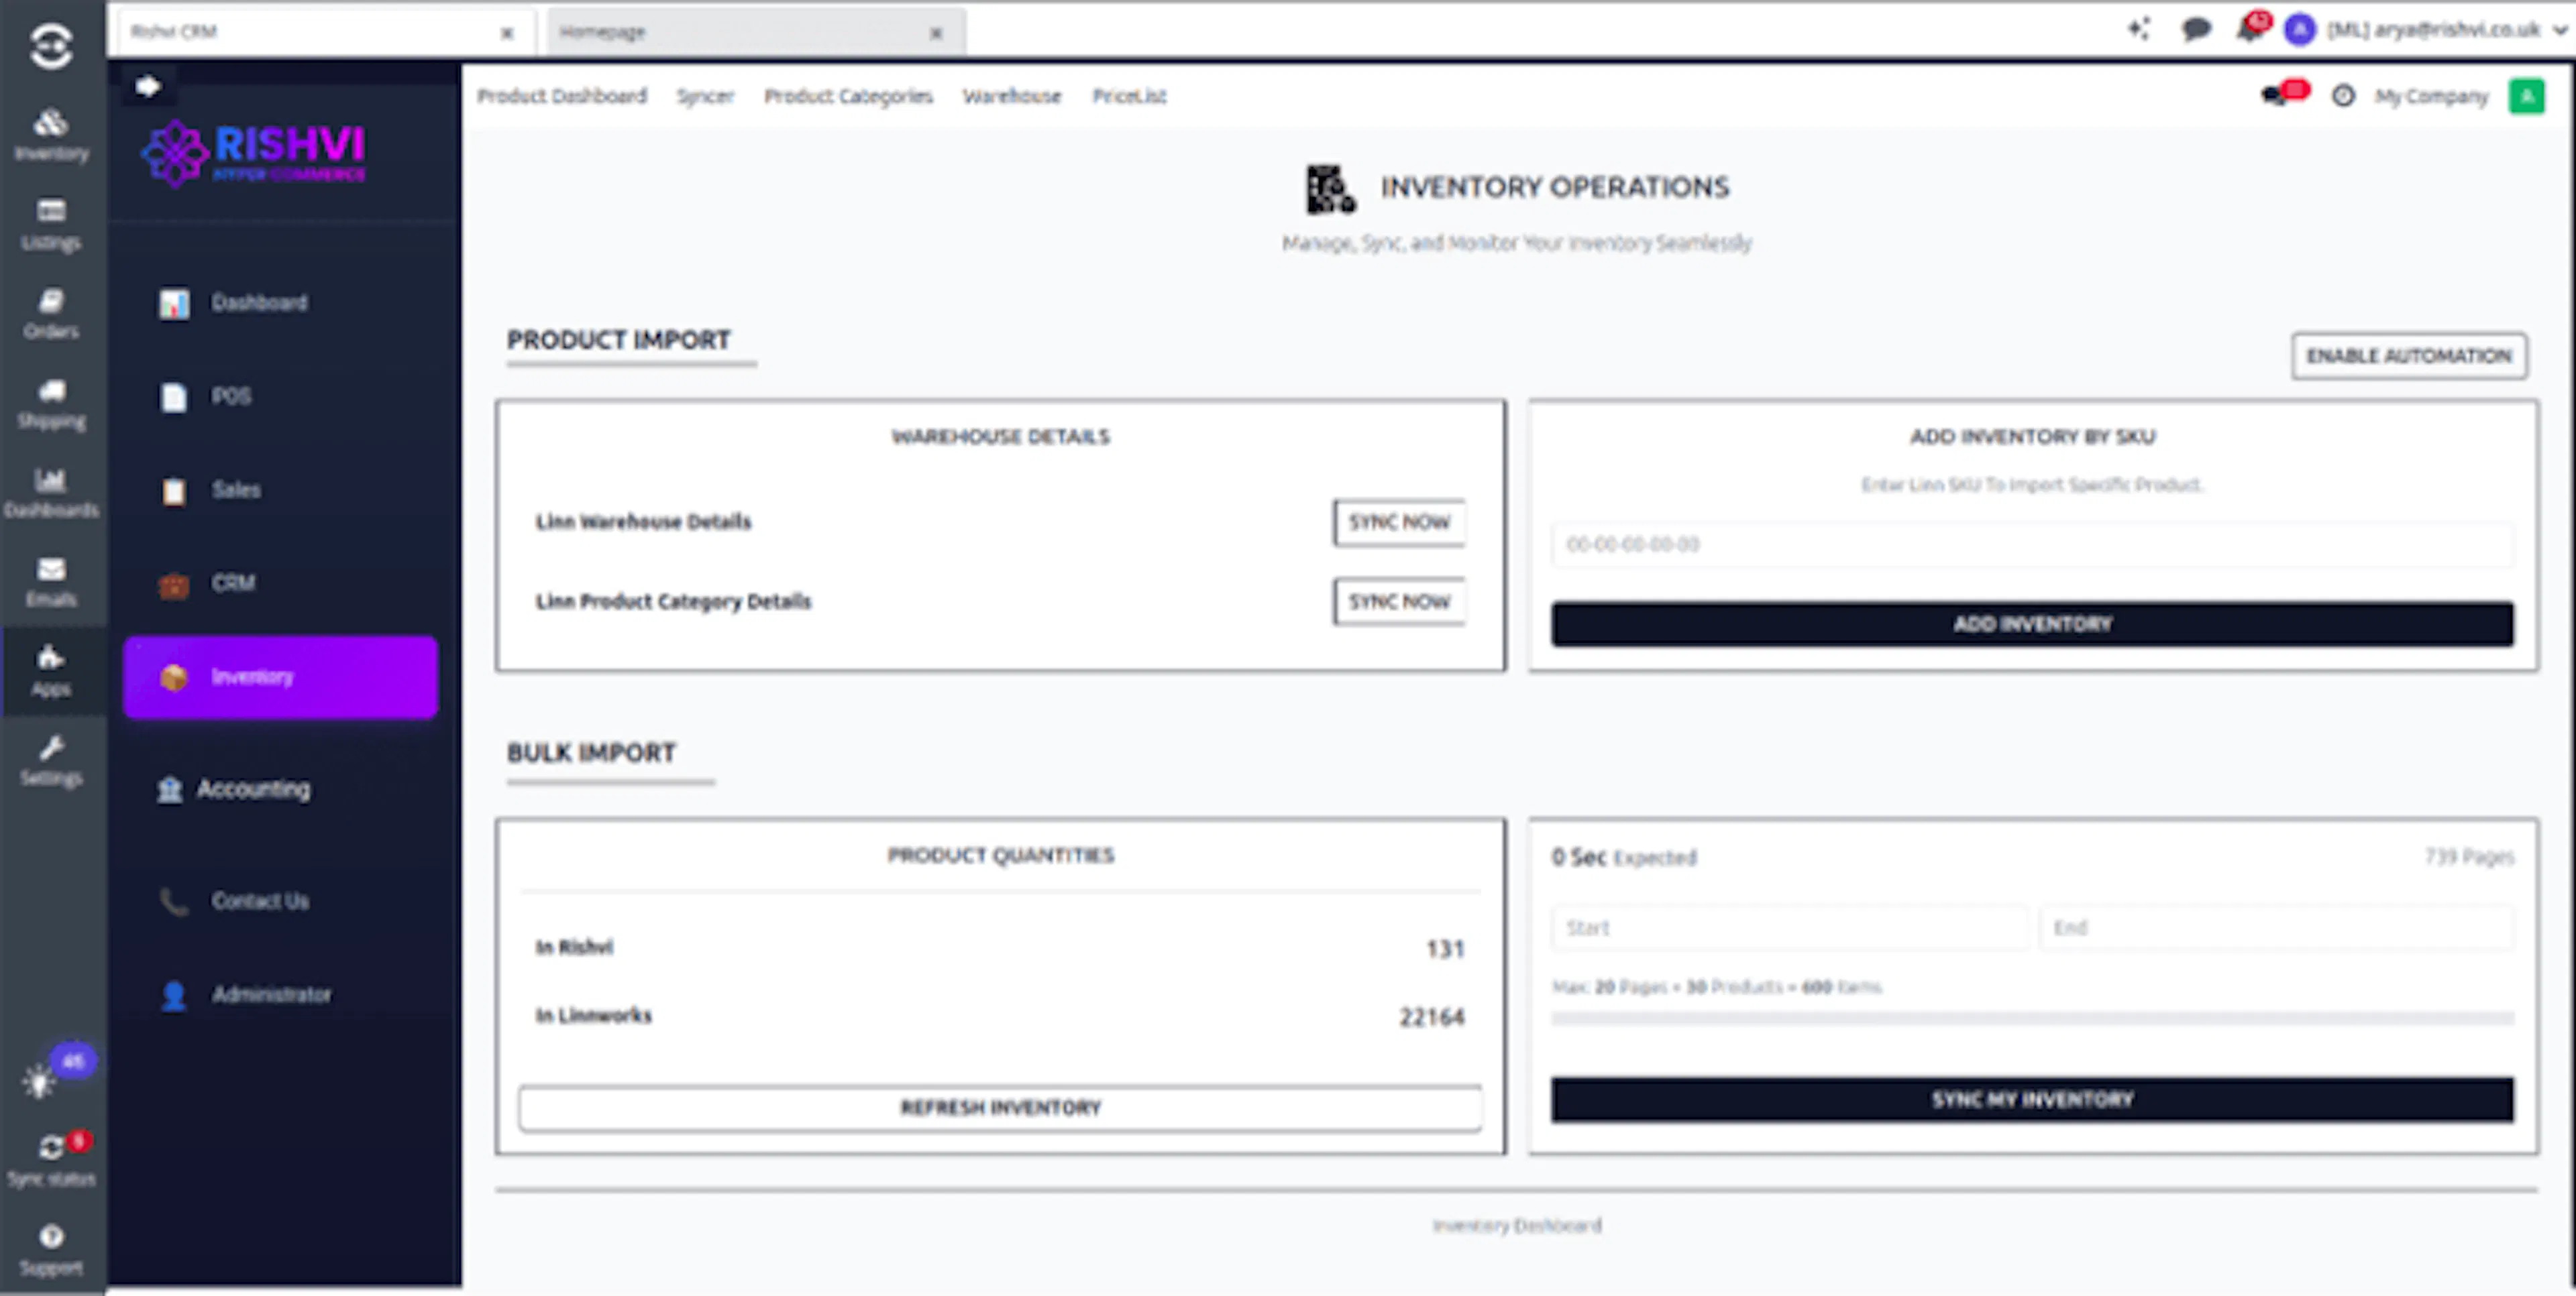Click the Add Inventory button
2576x1296 pixels.
tap(2032, 624)
